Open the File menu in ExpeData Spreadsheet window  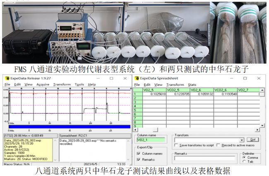(x=137, y=85)
